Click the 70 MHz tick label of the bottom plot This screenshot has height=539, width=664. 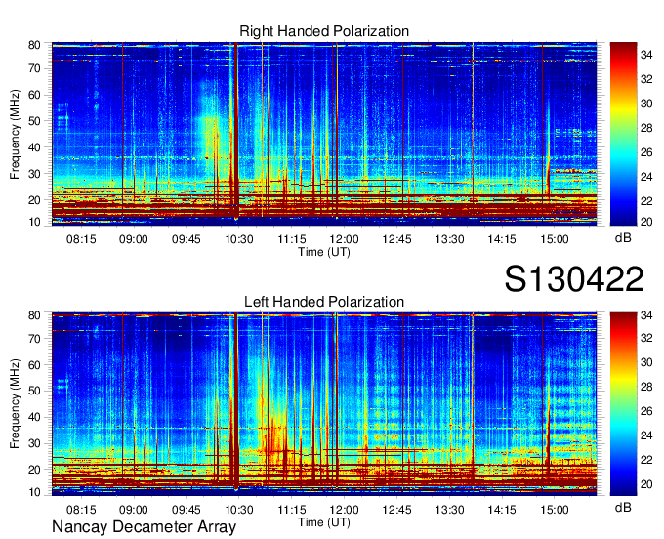click(34, 339)
